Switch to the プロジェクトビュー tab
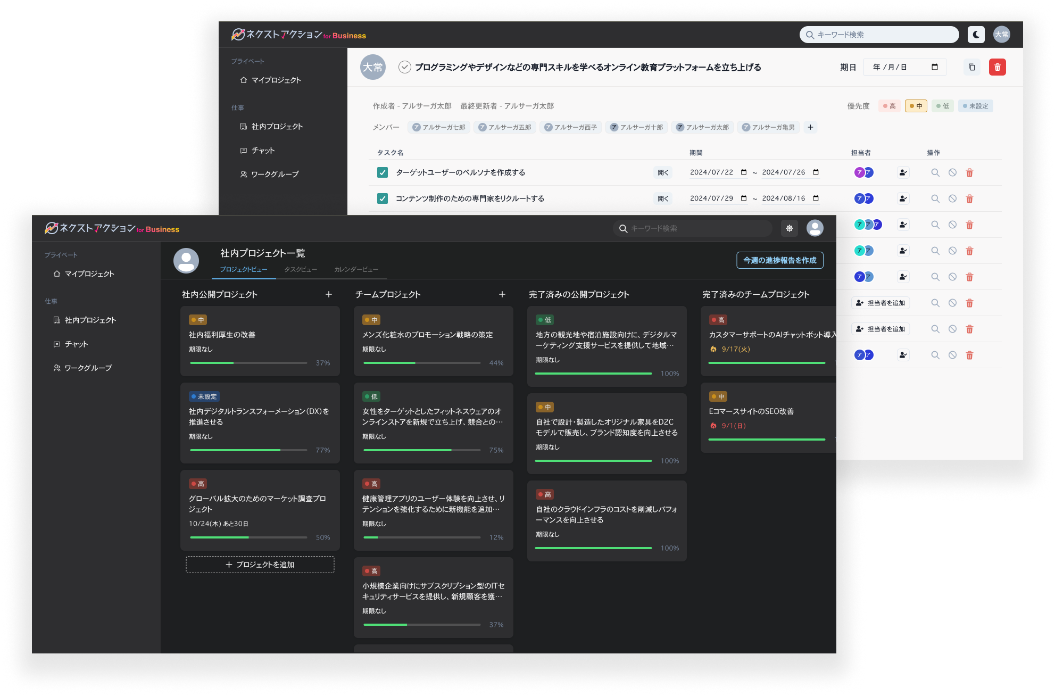 point(244,269)
